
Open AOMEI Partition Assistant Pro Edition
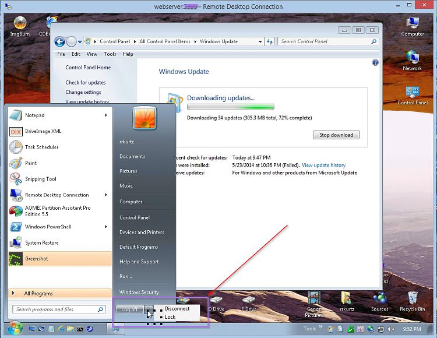pyautogui.click(x=60, y=211)
